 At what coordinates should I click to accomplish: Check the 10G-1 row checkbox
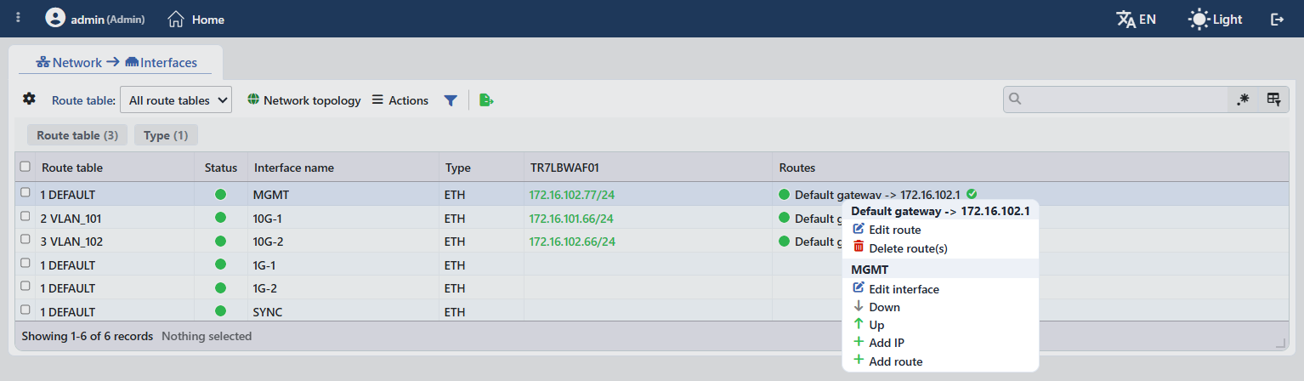coord(25,217)
